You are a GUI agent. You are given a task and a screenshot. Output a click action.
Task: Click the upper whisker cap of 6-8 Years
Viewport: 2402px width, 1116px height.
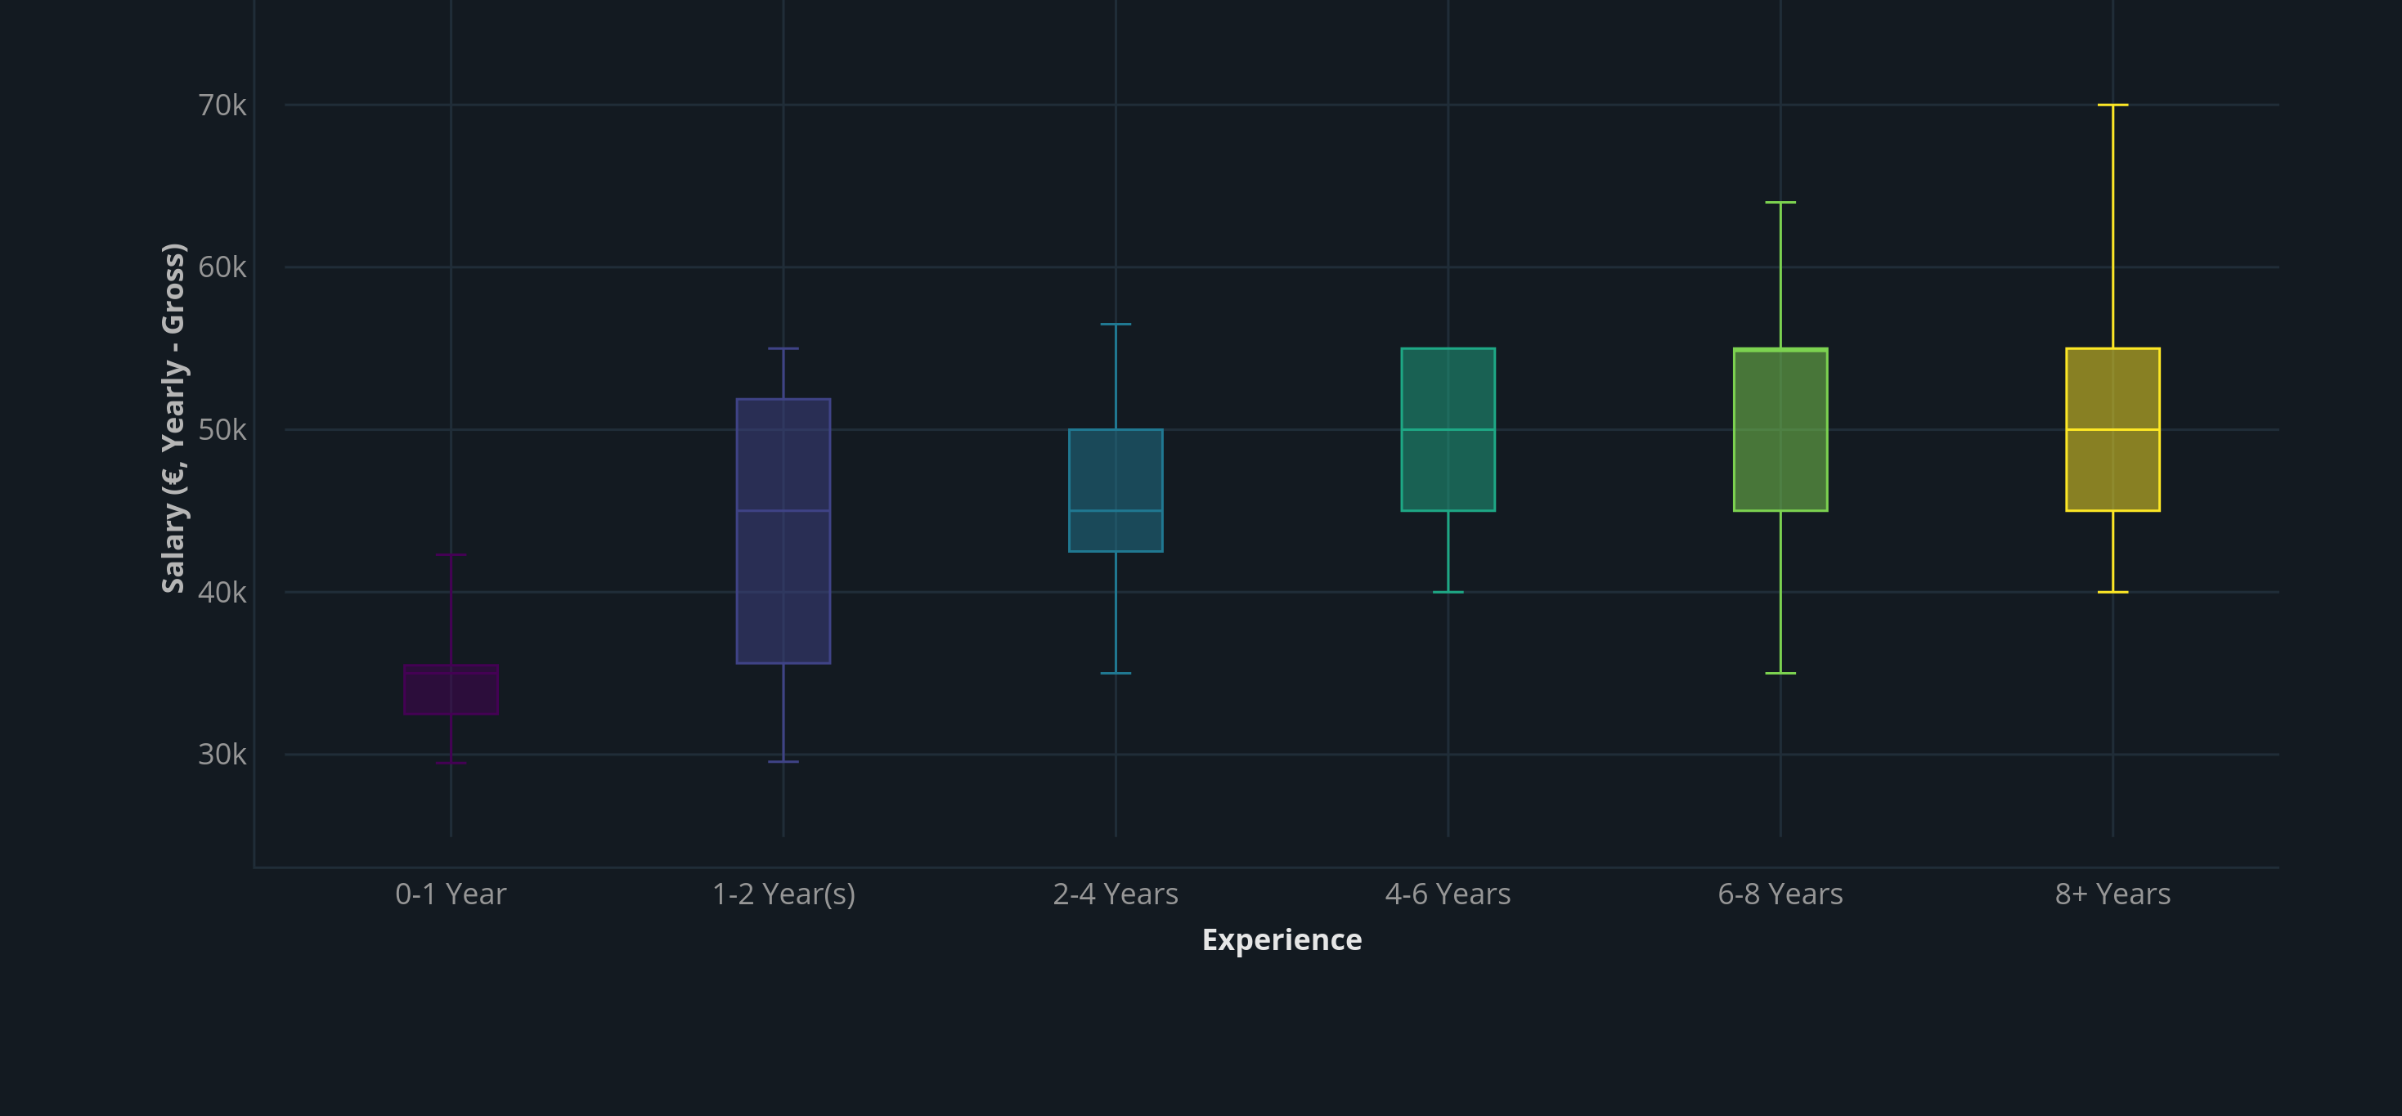(1781, 200)
